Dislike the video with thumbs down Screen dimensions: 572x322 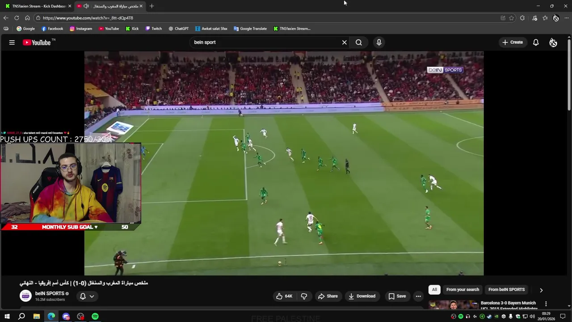coord(304,296)
